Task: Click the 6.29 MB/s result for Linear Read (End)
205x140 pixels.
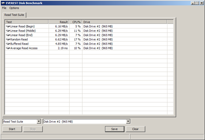Action: click(61, 35)
